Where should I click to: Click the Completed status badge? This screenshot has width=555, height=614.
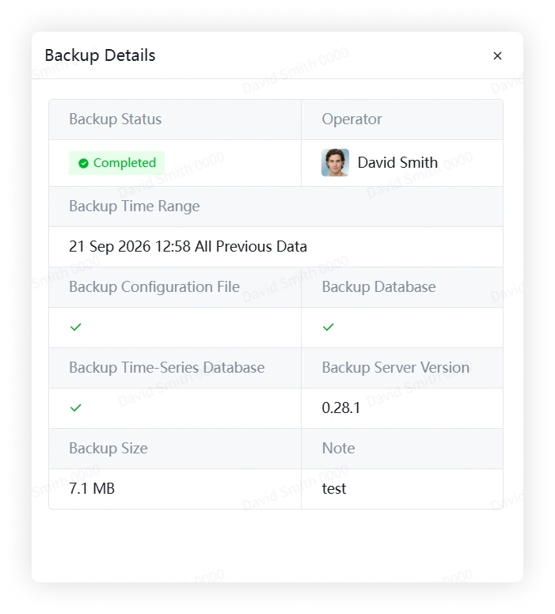116,162
